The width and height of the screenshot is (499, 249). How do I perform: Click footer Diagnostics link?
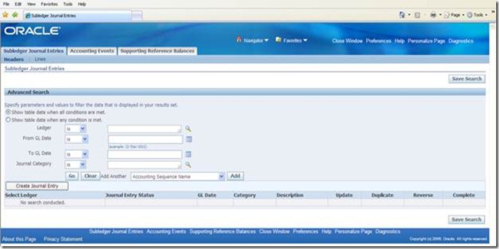click(x=388, y=232)
